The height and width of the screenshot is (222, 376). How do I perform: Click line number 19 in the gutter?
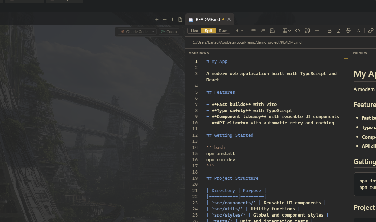(x=195, y=178)
